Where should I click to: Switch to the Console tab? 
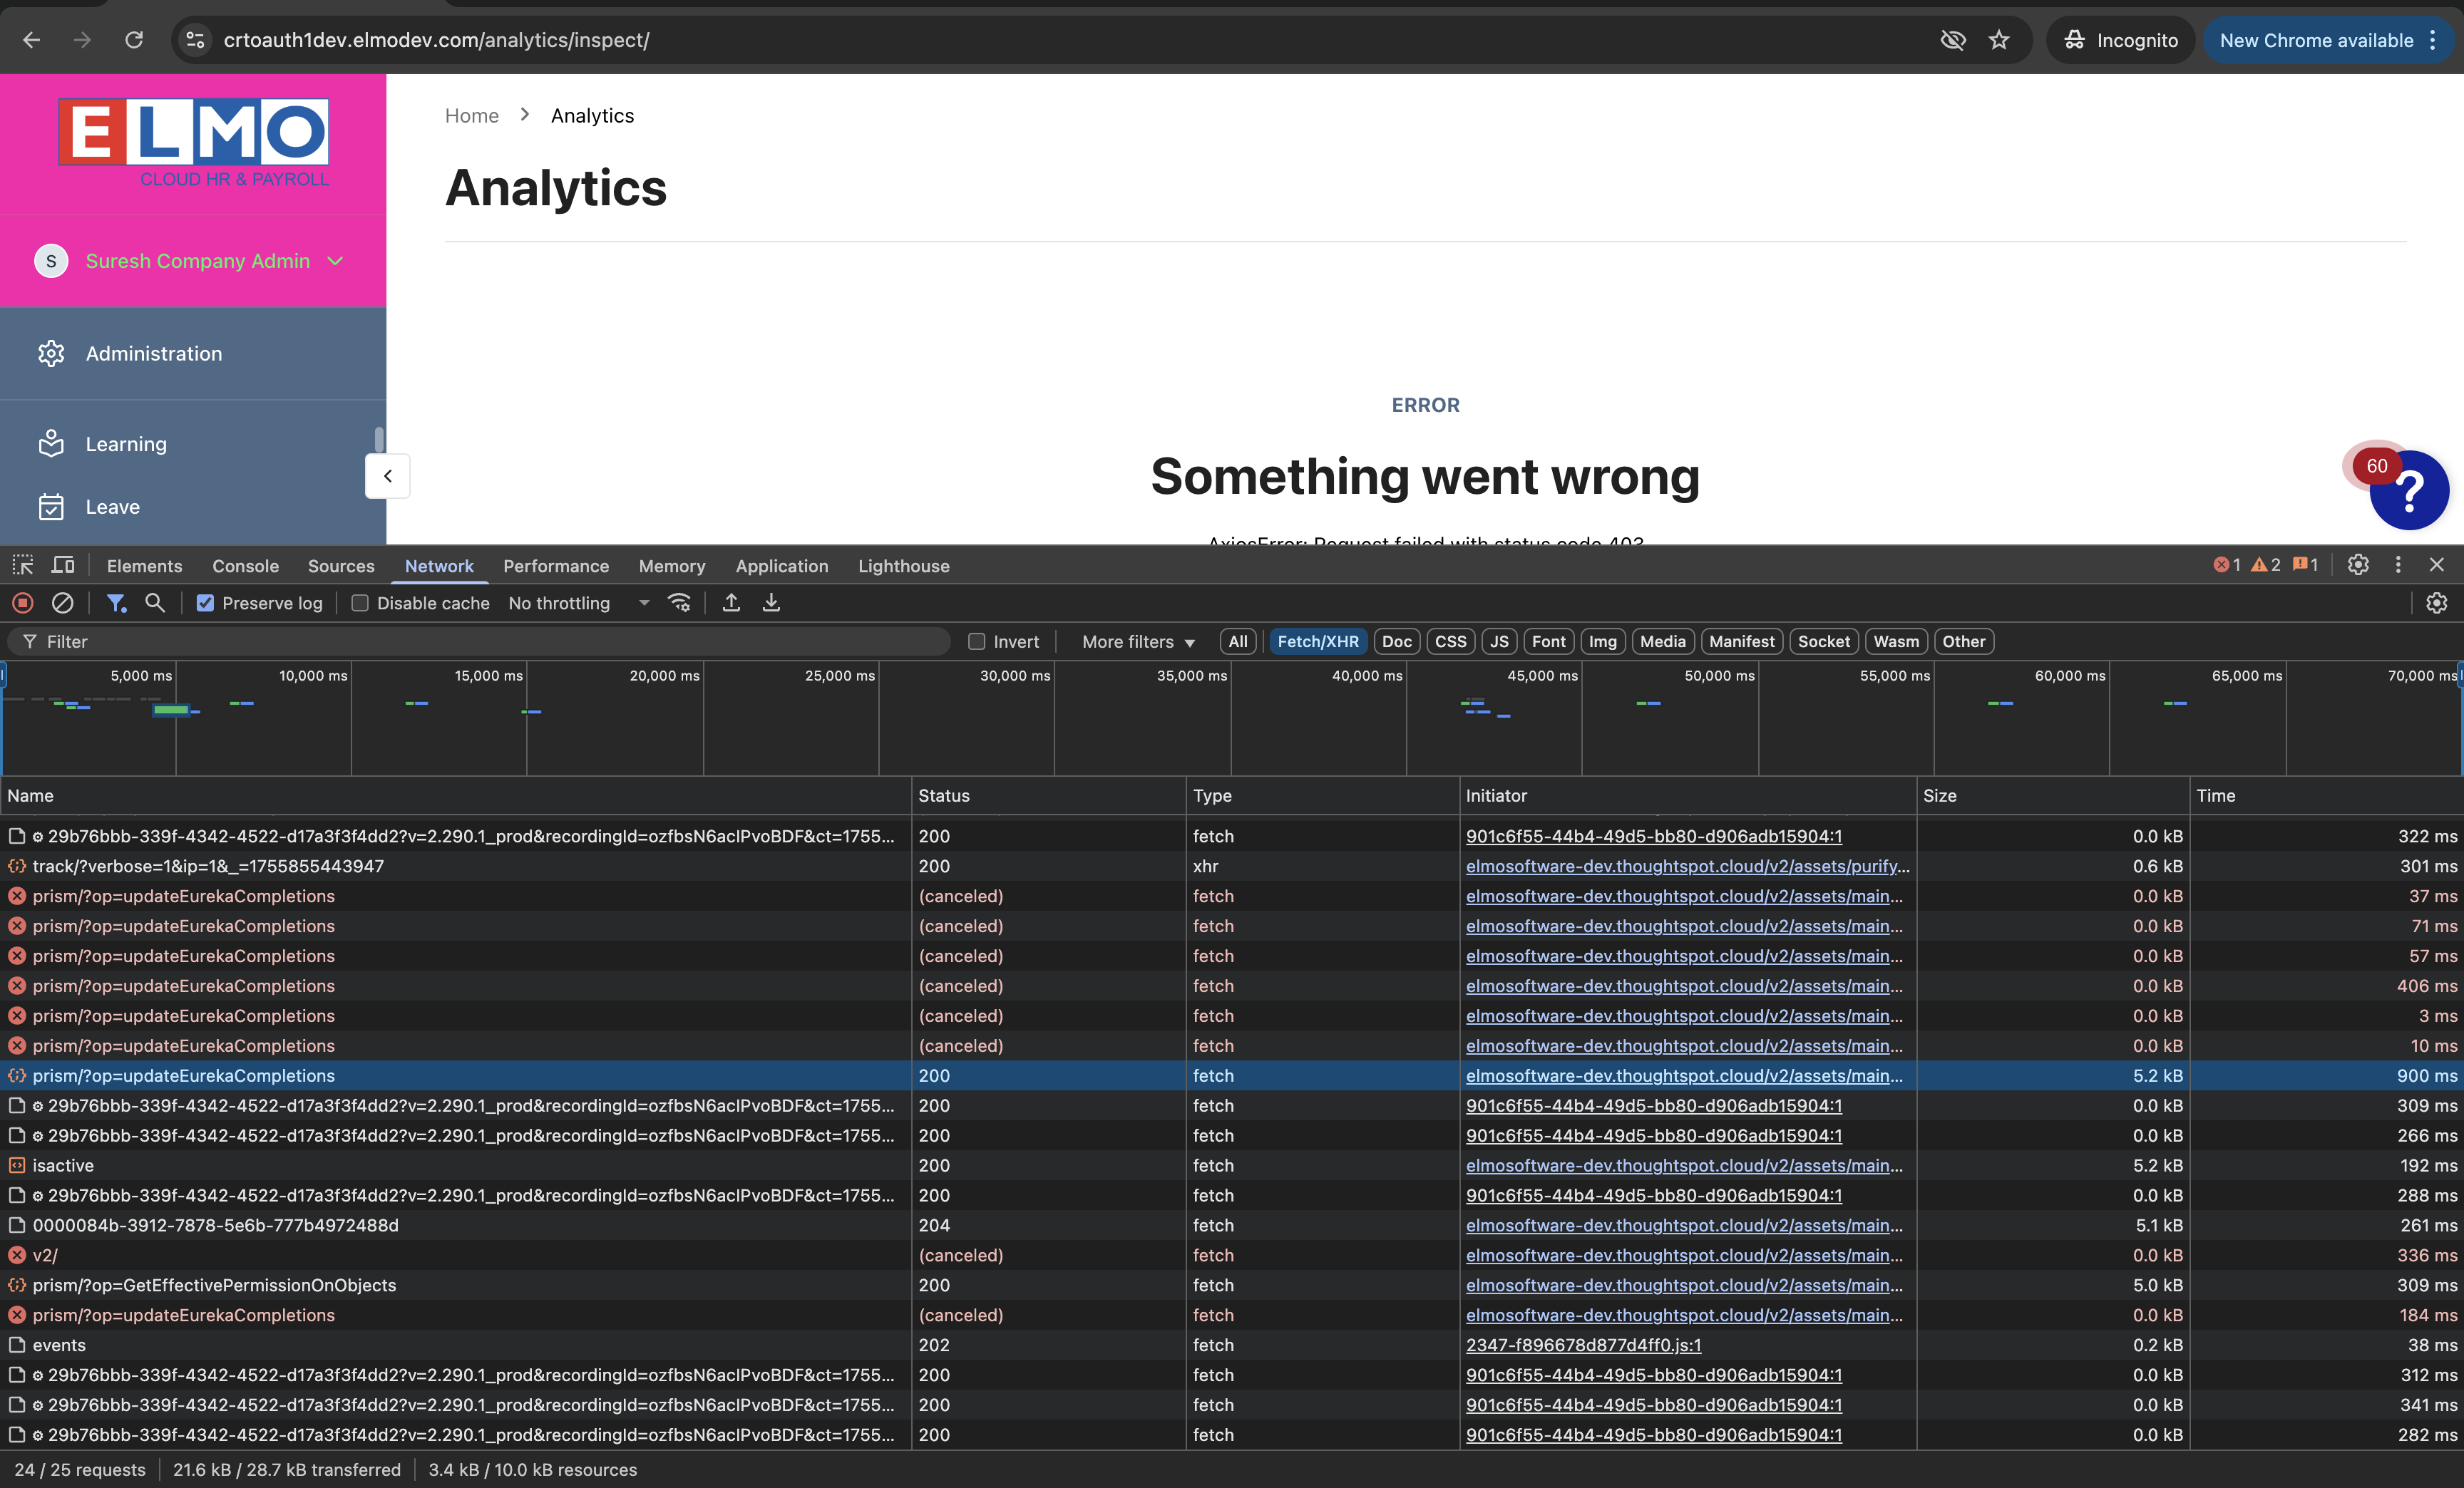coord(246,566)
